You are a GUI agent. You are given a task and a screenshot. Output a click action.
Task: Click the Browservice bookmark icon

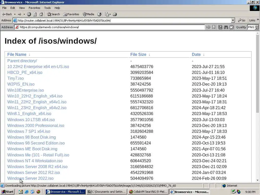pos(214,27)
